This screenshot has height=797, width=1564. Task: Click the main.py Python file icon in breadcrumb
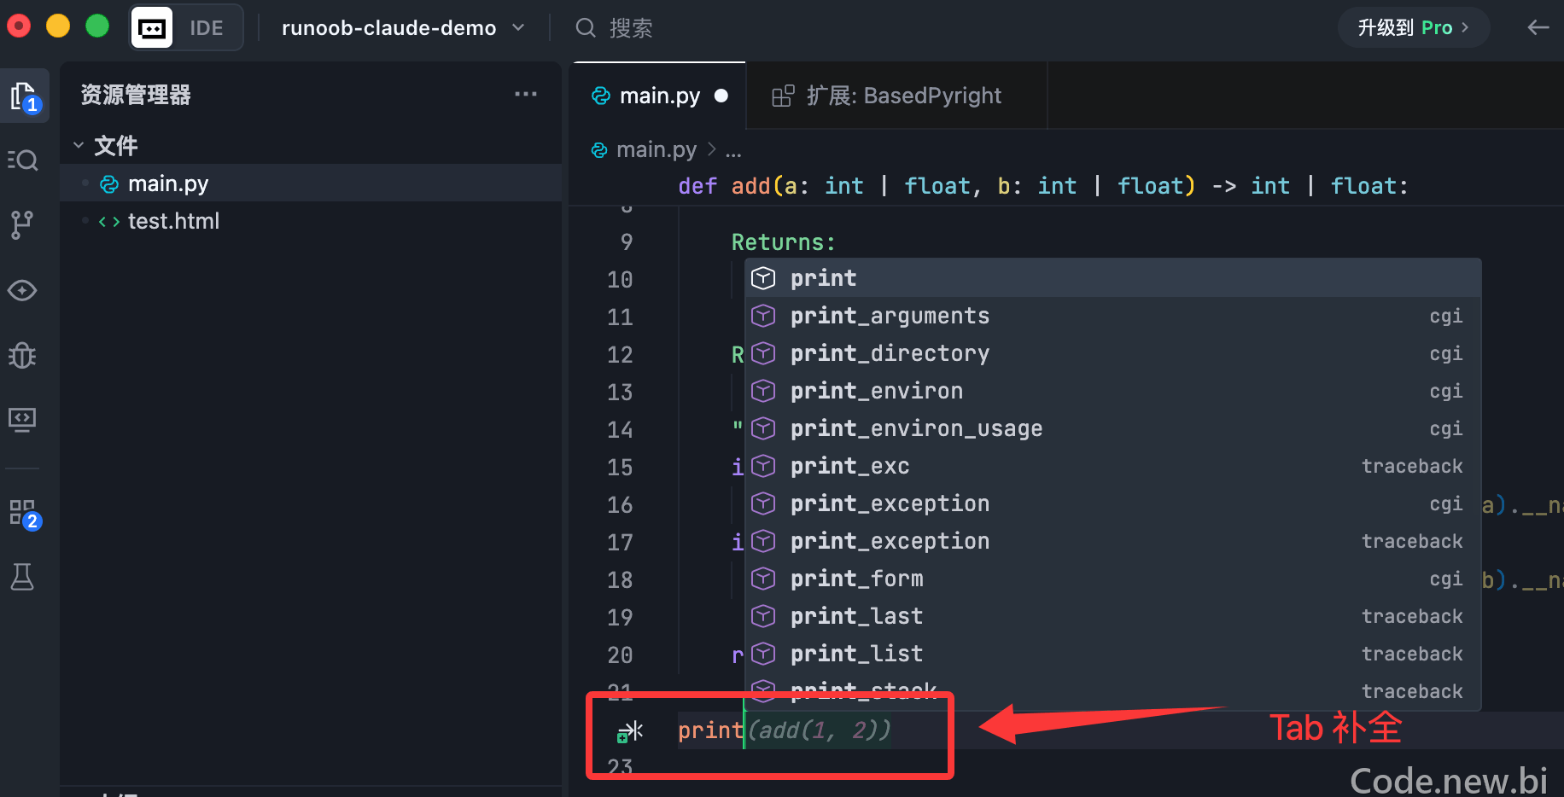coord(600,150)
